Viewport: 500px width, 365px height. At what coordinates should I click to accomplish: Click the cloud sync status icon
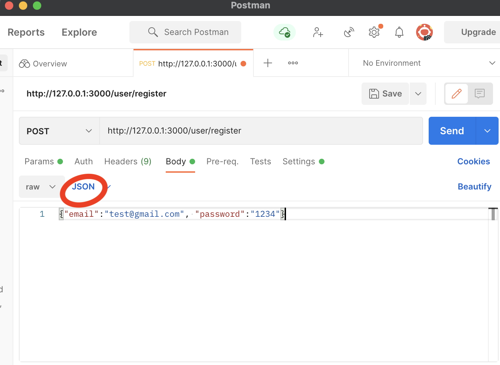(285, 32)
